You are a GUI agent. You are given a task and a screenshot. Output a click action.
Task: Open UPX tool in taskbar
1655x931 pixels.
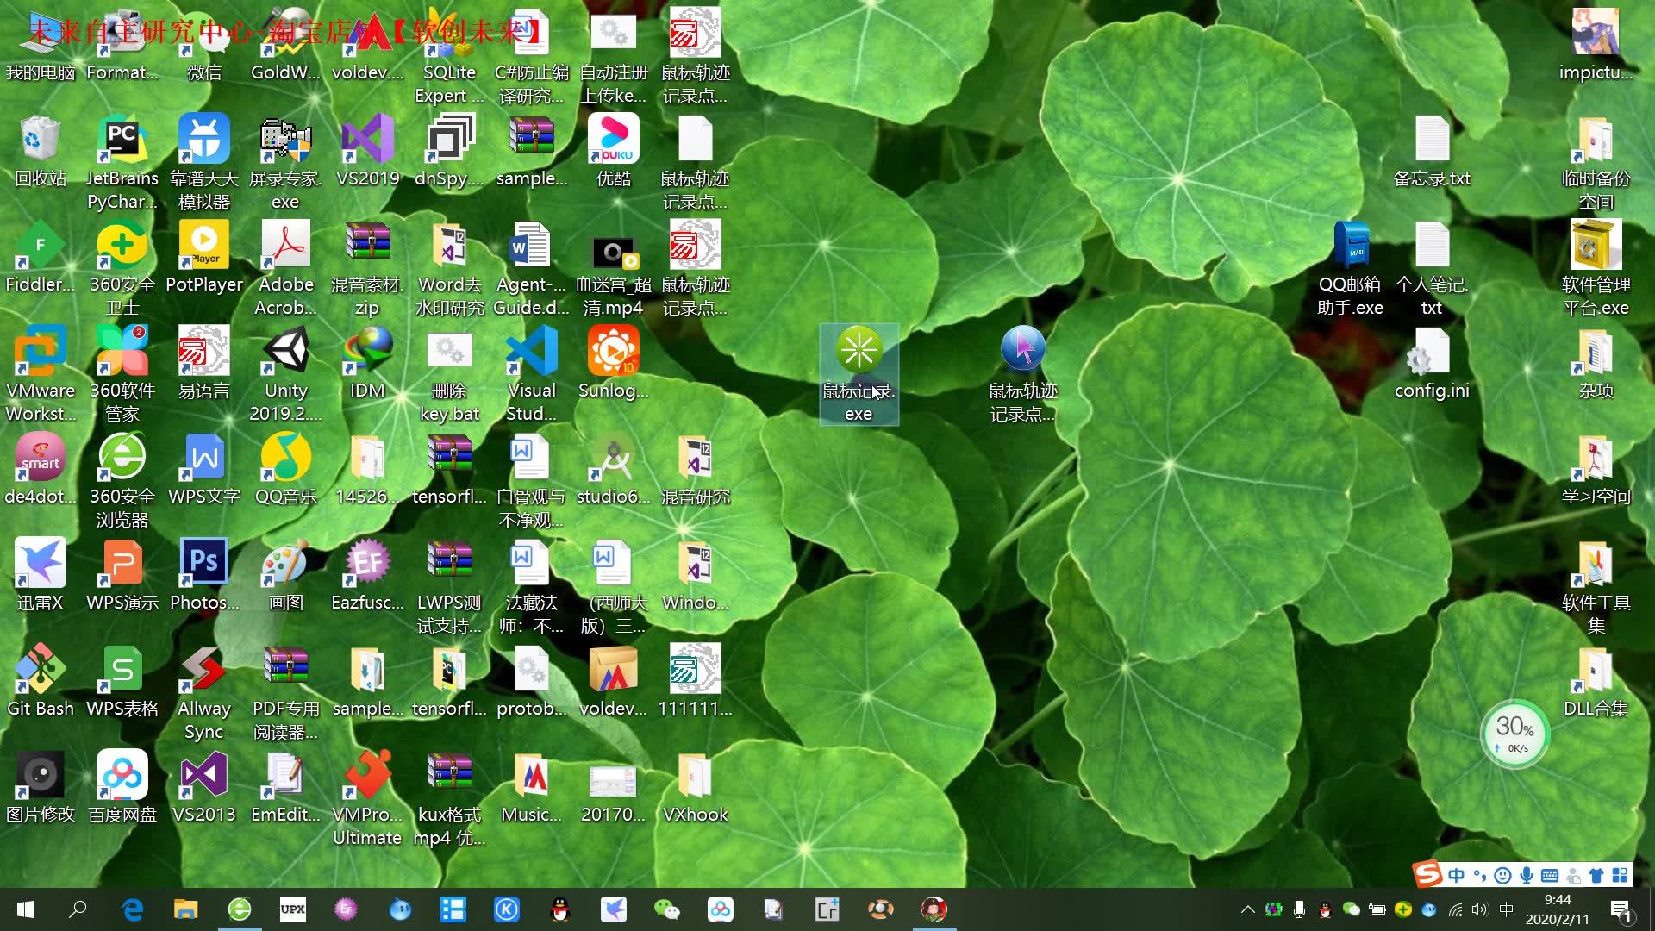click(293, 909)
